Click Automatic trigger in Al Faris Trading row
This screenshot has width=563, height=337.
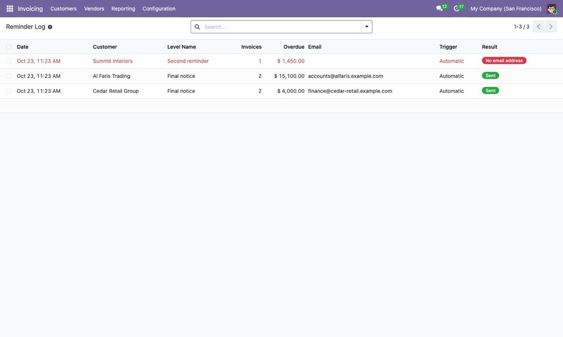point(452,76)
